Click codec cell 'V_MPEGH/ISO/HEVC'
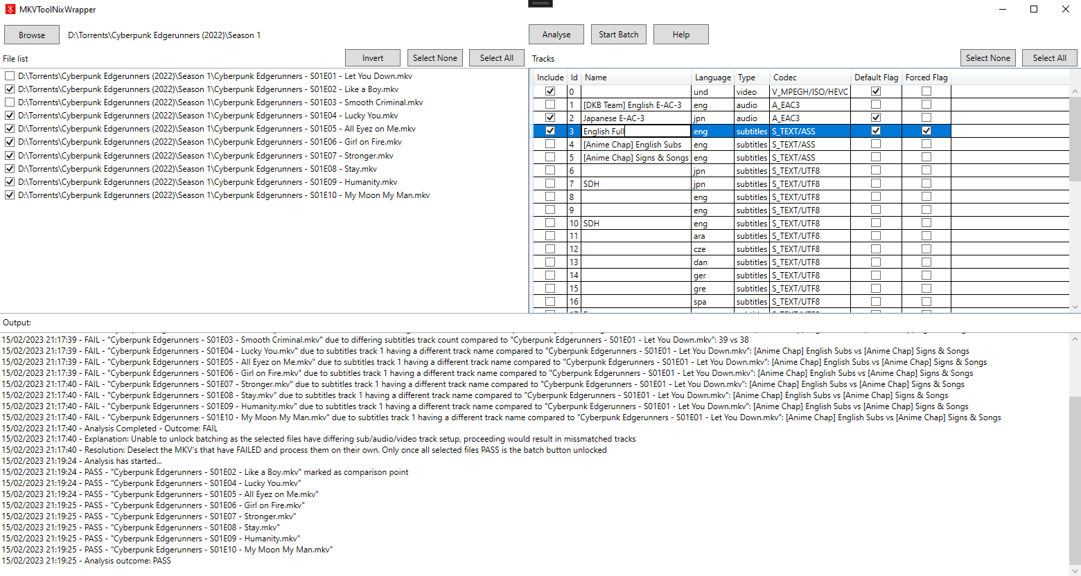Viewport: 1081px width, 576px height. (810, 91)
